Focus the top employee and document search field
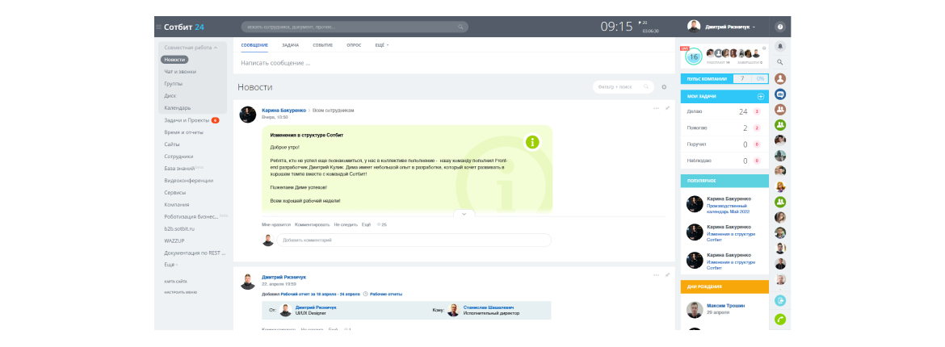This screenshot has height=347, width=945. point(355,27)
